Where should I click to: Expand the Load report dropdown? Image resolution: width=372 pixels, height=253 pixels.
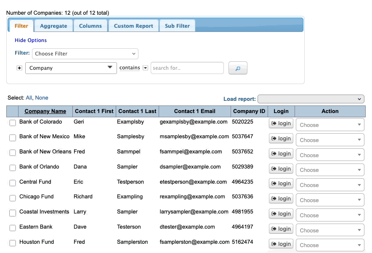click(311, 99)
